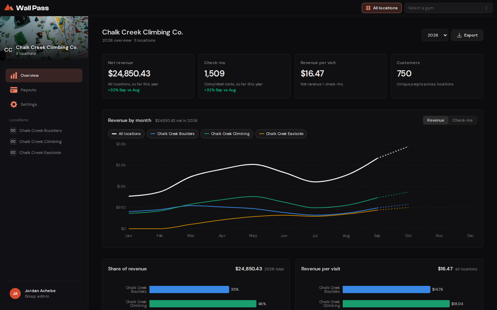Switch chart to the Revenue tab
Screen dimensions: 497x310
coord(436,120)
